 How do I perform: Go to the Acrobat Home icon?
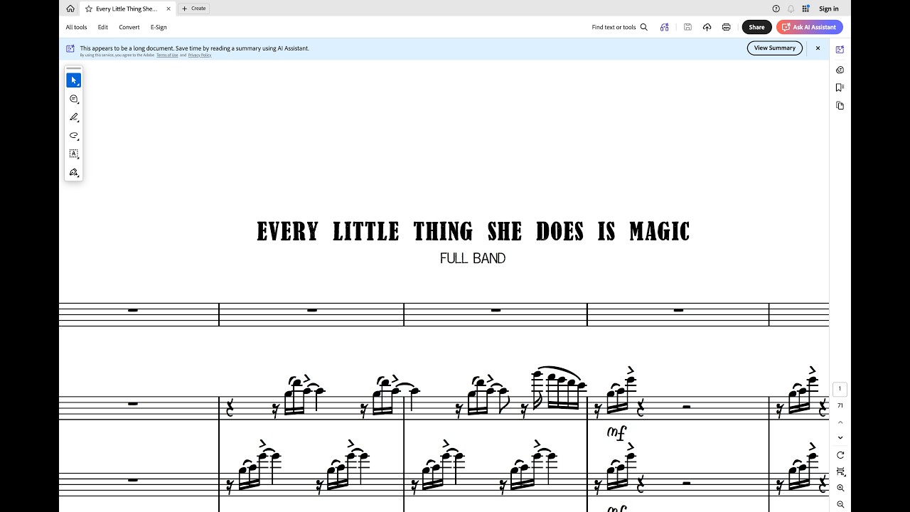click(70, 9)
